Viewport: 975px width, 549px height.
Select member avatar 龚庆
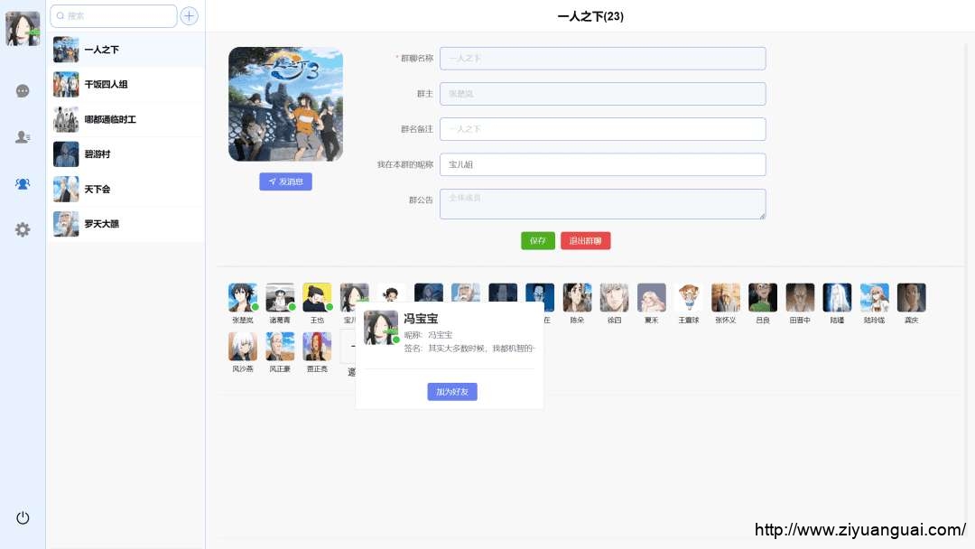[912, 297]
